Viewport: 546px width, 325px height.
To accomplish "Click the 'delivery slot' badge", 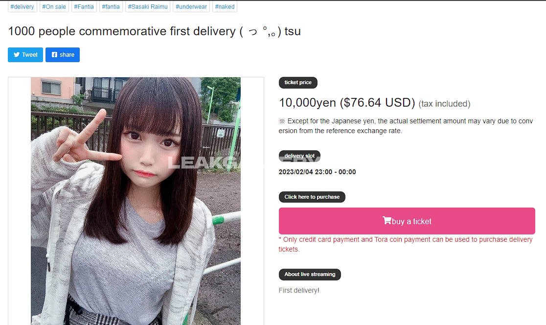I will [x=299, y=156].
